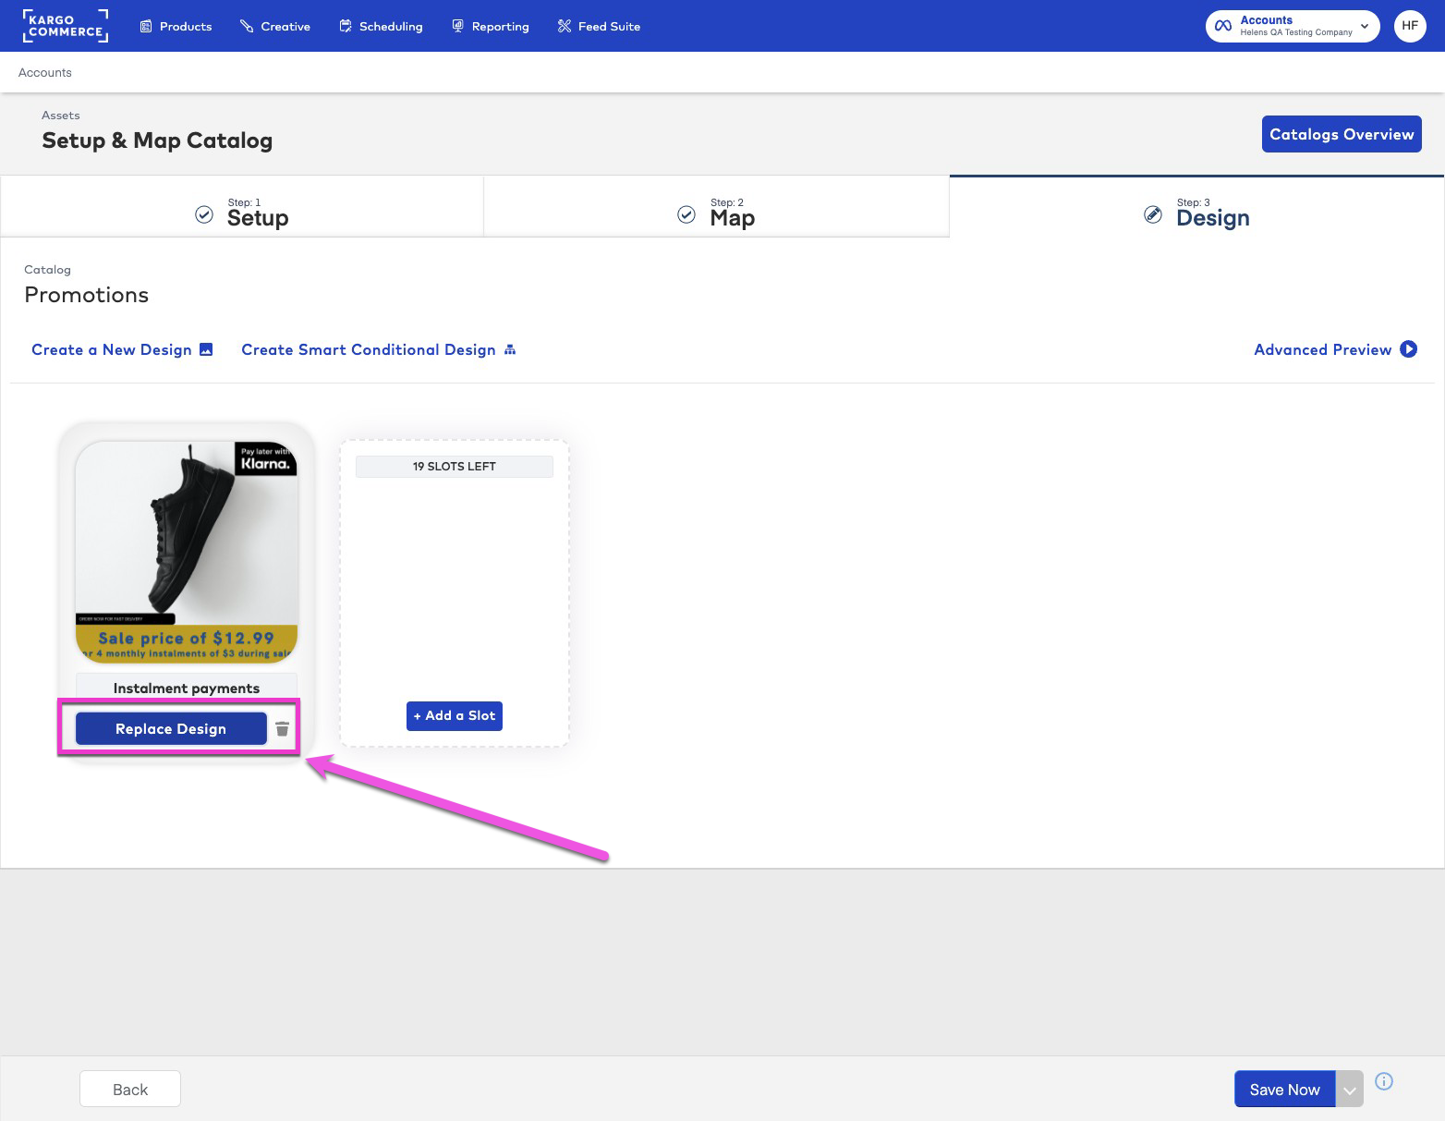Click the Advanced Preview play icon
Viewport: 1445px width, 1121px height.
point(1408,349)
